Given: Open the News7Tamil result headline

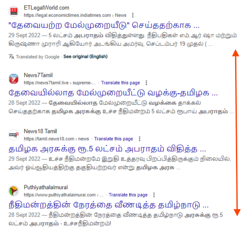Looking at the screenshot, I should coord(113,93).
